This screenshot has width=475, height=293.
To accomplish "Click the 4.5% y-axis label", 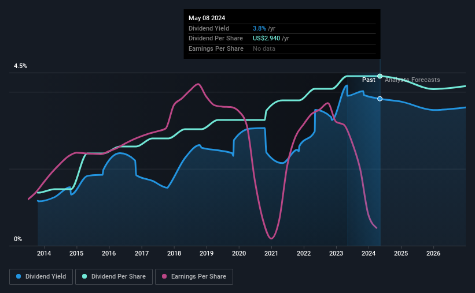I will coord(20,66).
